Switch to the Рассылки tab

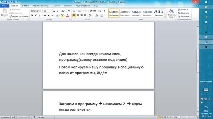(68, 6)
